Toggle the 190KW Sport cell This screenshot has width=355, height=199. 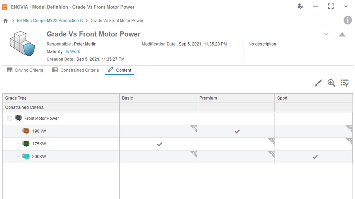pyautogui.click(x=314, y=131)
